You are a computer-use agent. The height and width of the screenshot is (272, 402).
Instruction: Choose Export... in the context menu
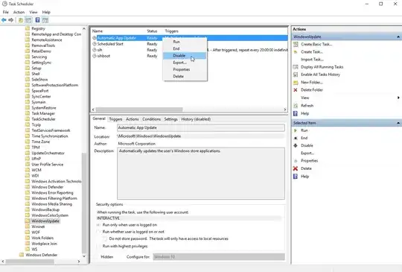coord(185,63)
